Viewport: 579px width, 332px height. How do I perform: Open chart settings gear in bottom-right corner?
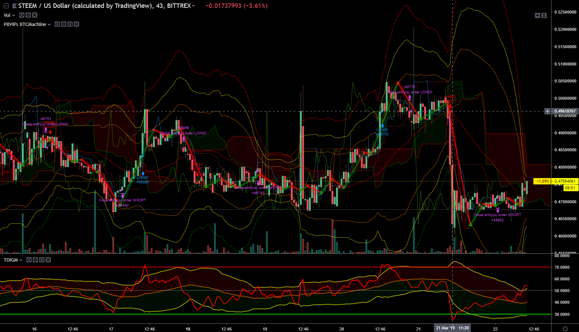[565, 329]
